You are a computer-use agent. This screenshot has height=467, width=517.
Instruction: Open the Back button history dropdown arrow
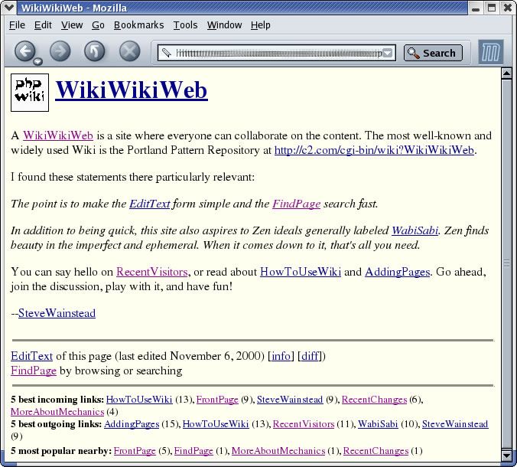[37, 61]
